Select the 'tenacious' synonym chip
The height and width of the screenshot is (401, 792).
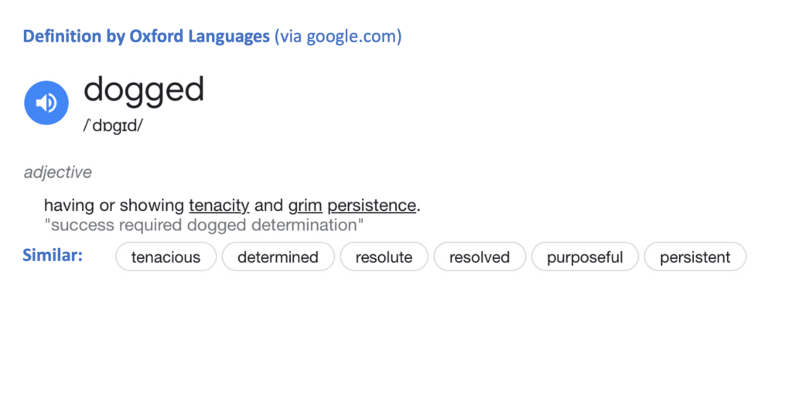[x=166, y=257]
